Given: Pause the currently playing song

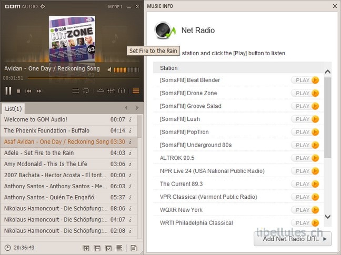Looking at the screenshot, I should 8,91.
